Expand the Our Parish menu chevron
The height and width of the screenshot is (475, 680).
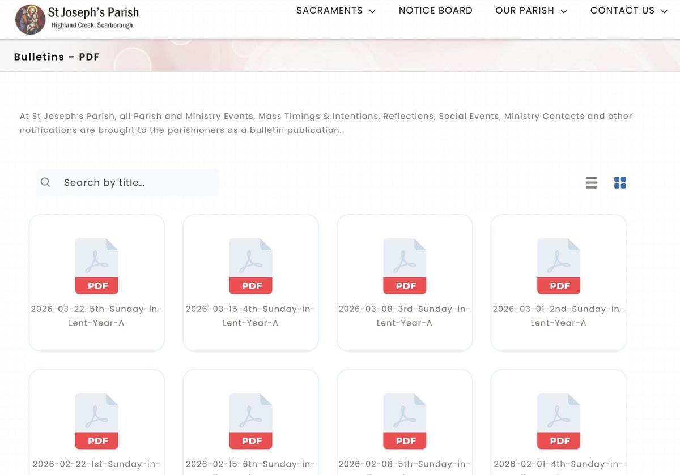564,11
